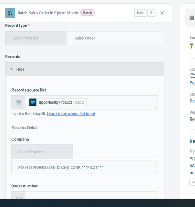
Task: Open the Epicor Kinetic link in header
Action: tap(67, 13)
